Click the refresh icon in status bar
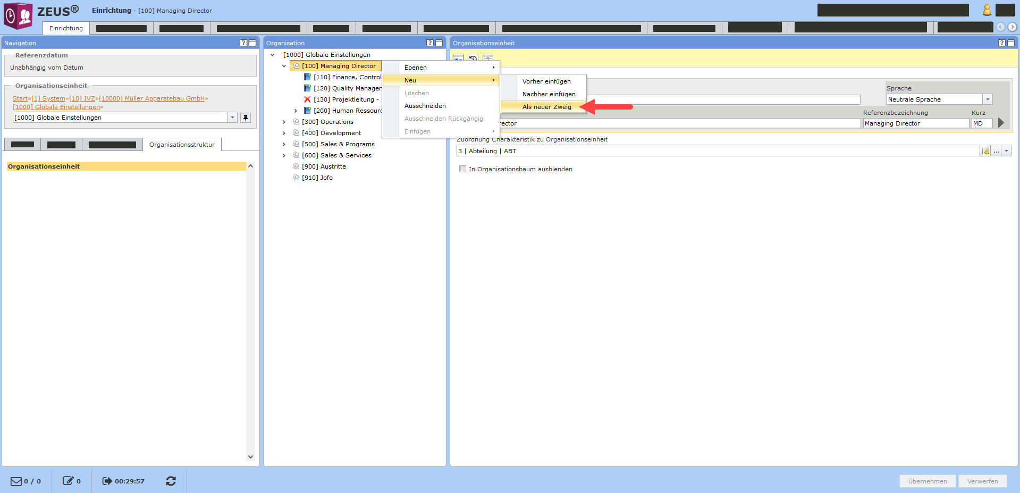The height and width of the screenshot is (493, 1020). [171, 481]
